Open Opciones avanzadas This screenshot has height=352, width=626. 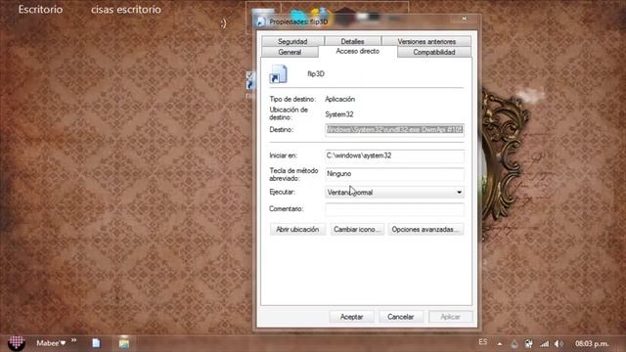tap(426, 230)
